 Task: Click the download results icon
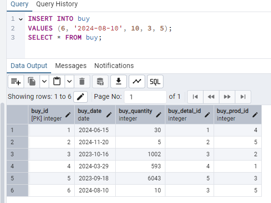pyautogui.click(x=119, y=81)
